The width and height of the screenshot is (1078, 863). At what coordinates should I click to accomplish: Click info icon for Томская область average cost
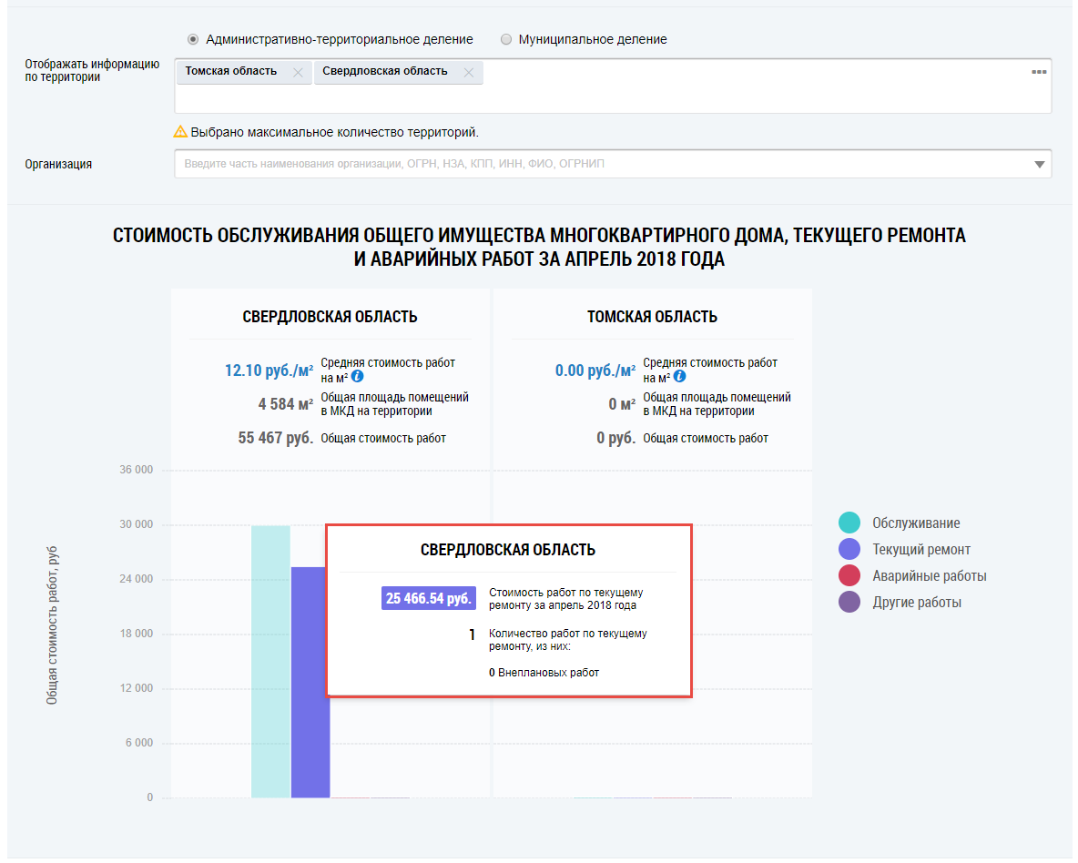(x=680, y=376)
